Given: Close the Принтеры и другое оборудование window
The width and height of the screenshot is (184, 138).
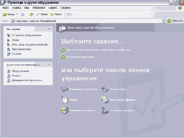Looking at the screenshot, I should point(182,3).
